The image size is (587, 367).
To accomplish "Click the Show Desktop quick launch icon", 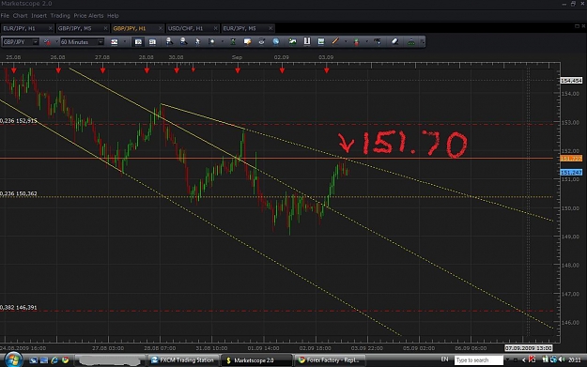I will [x=33, y=360].
